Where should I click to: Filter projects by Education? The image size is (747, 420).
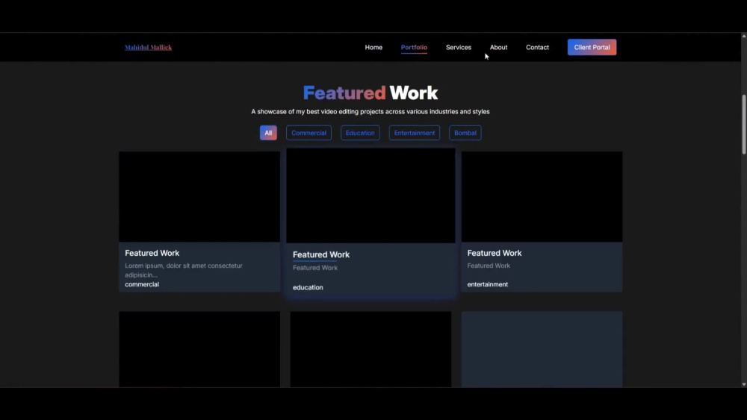pyautogui.click(x=360, y=133)
